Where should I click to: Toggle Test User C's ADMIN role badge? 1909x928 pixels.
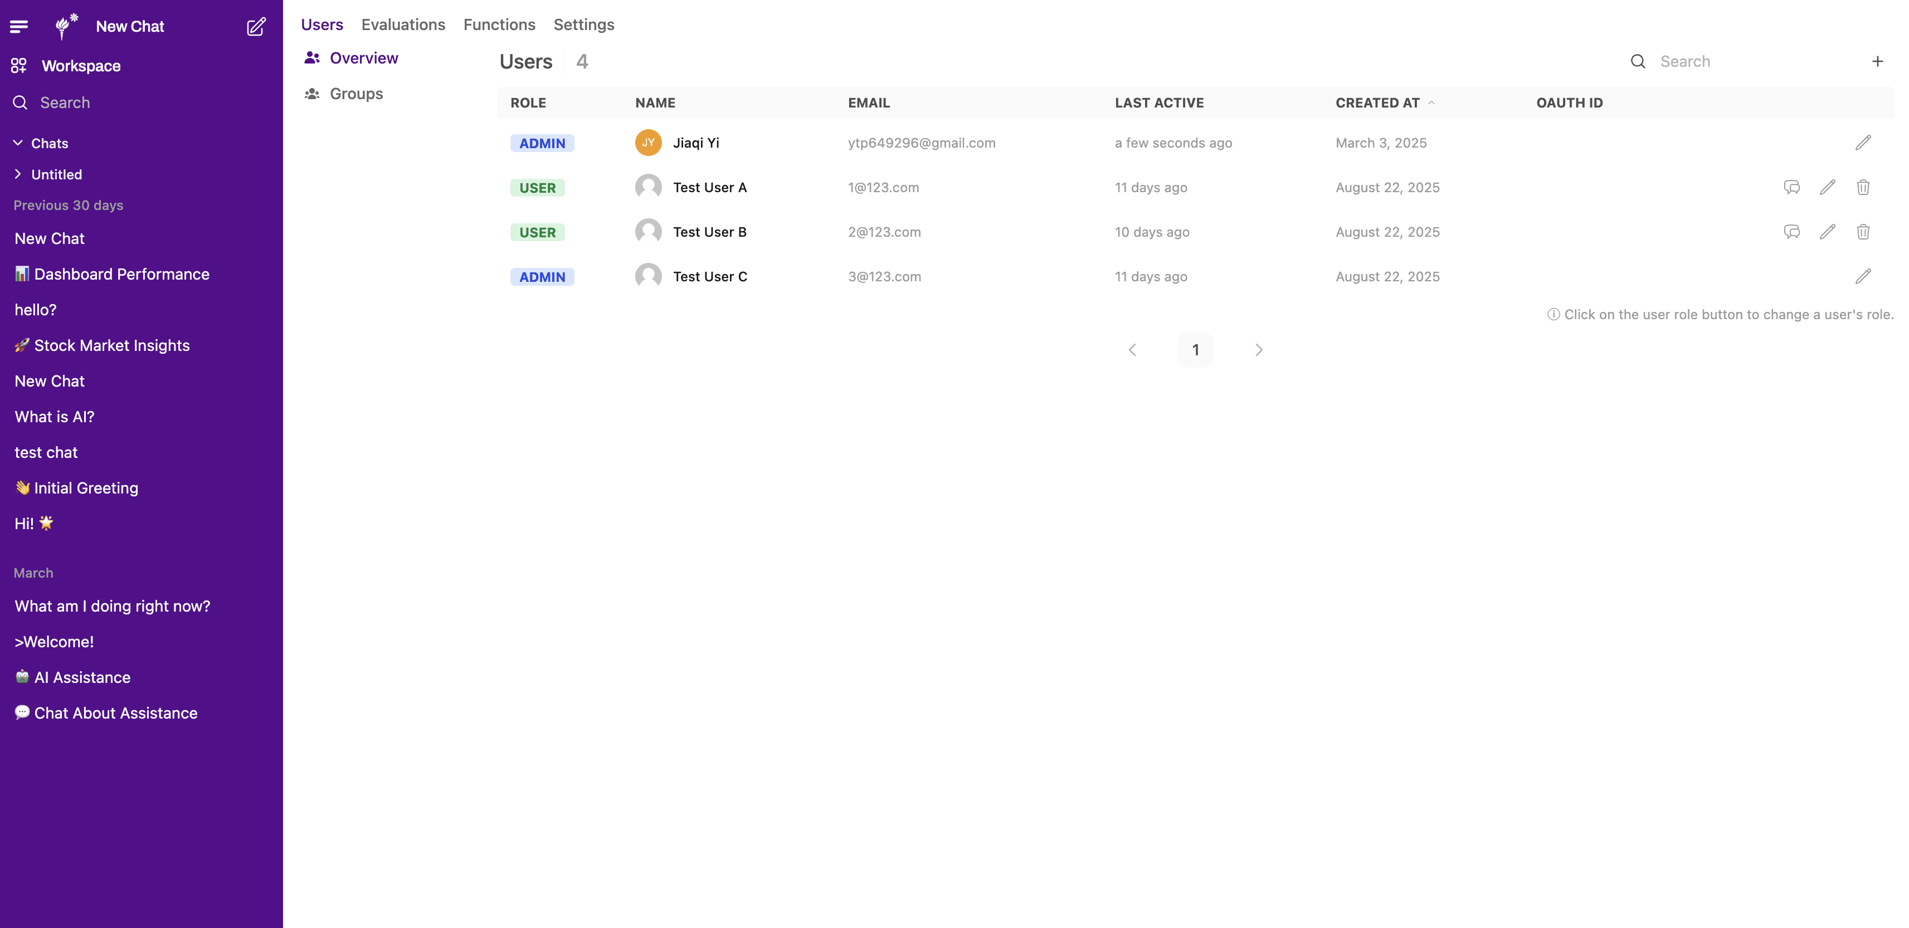click(542, 277)
